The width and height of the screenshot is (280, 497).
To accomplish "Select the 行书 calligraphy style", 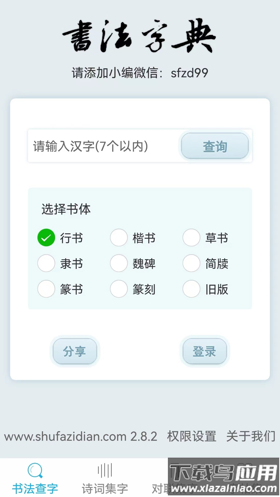I will coord(46,238).
